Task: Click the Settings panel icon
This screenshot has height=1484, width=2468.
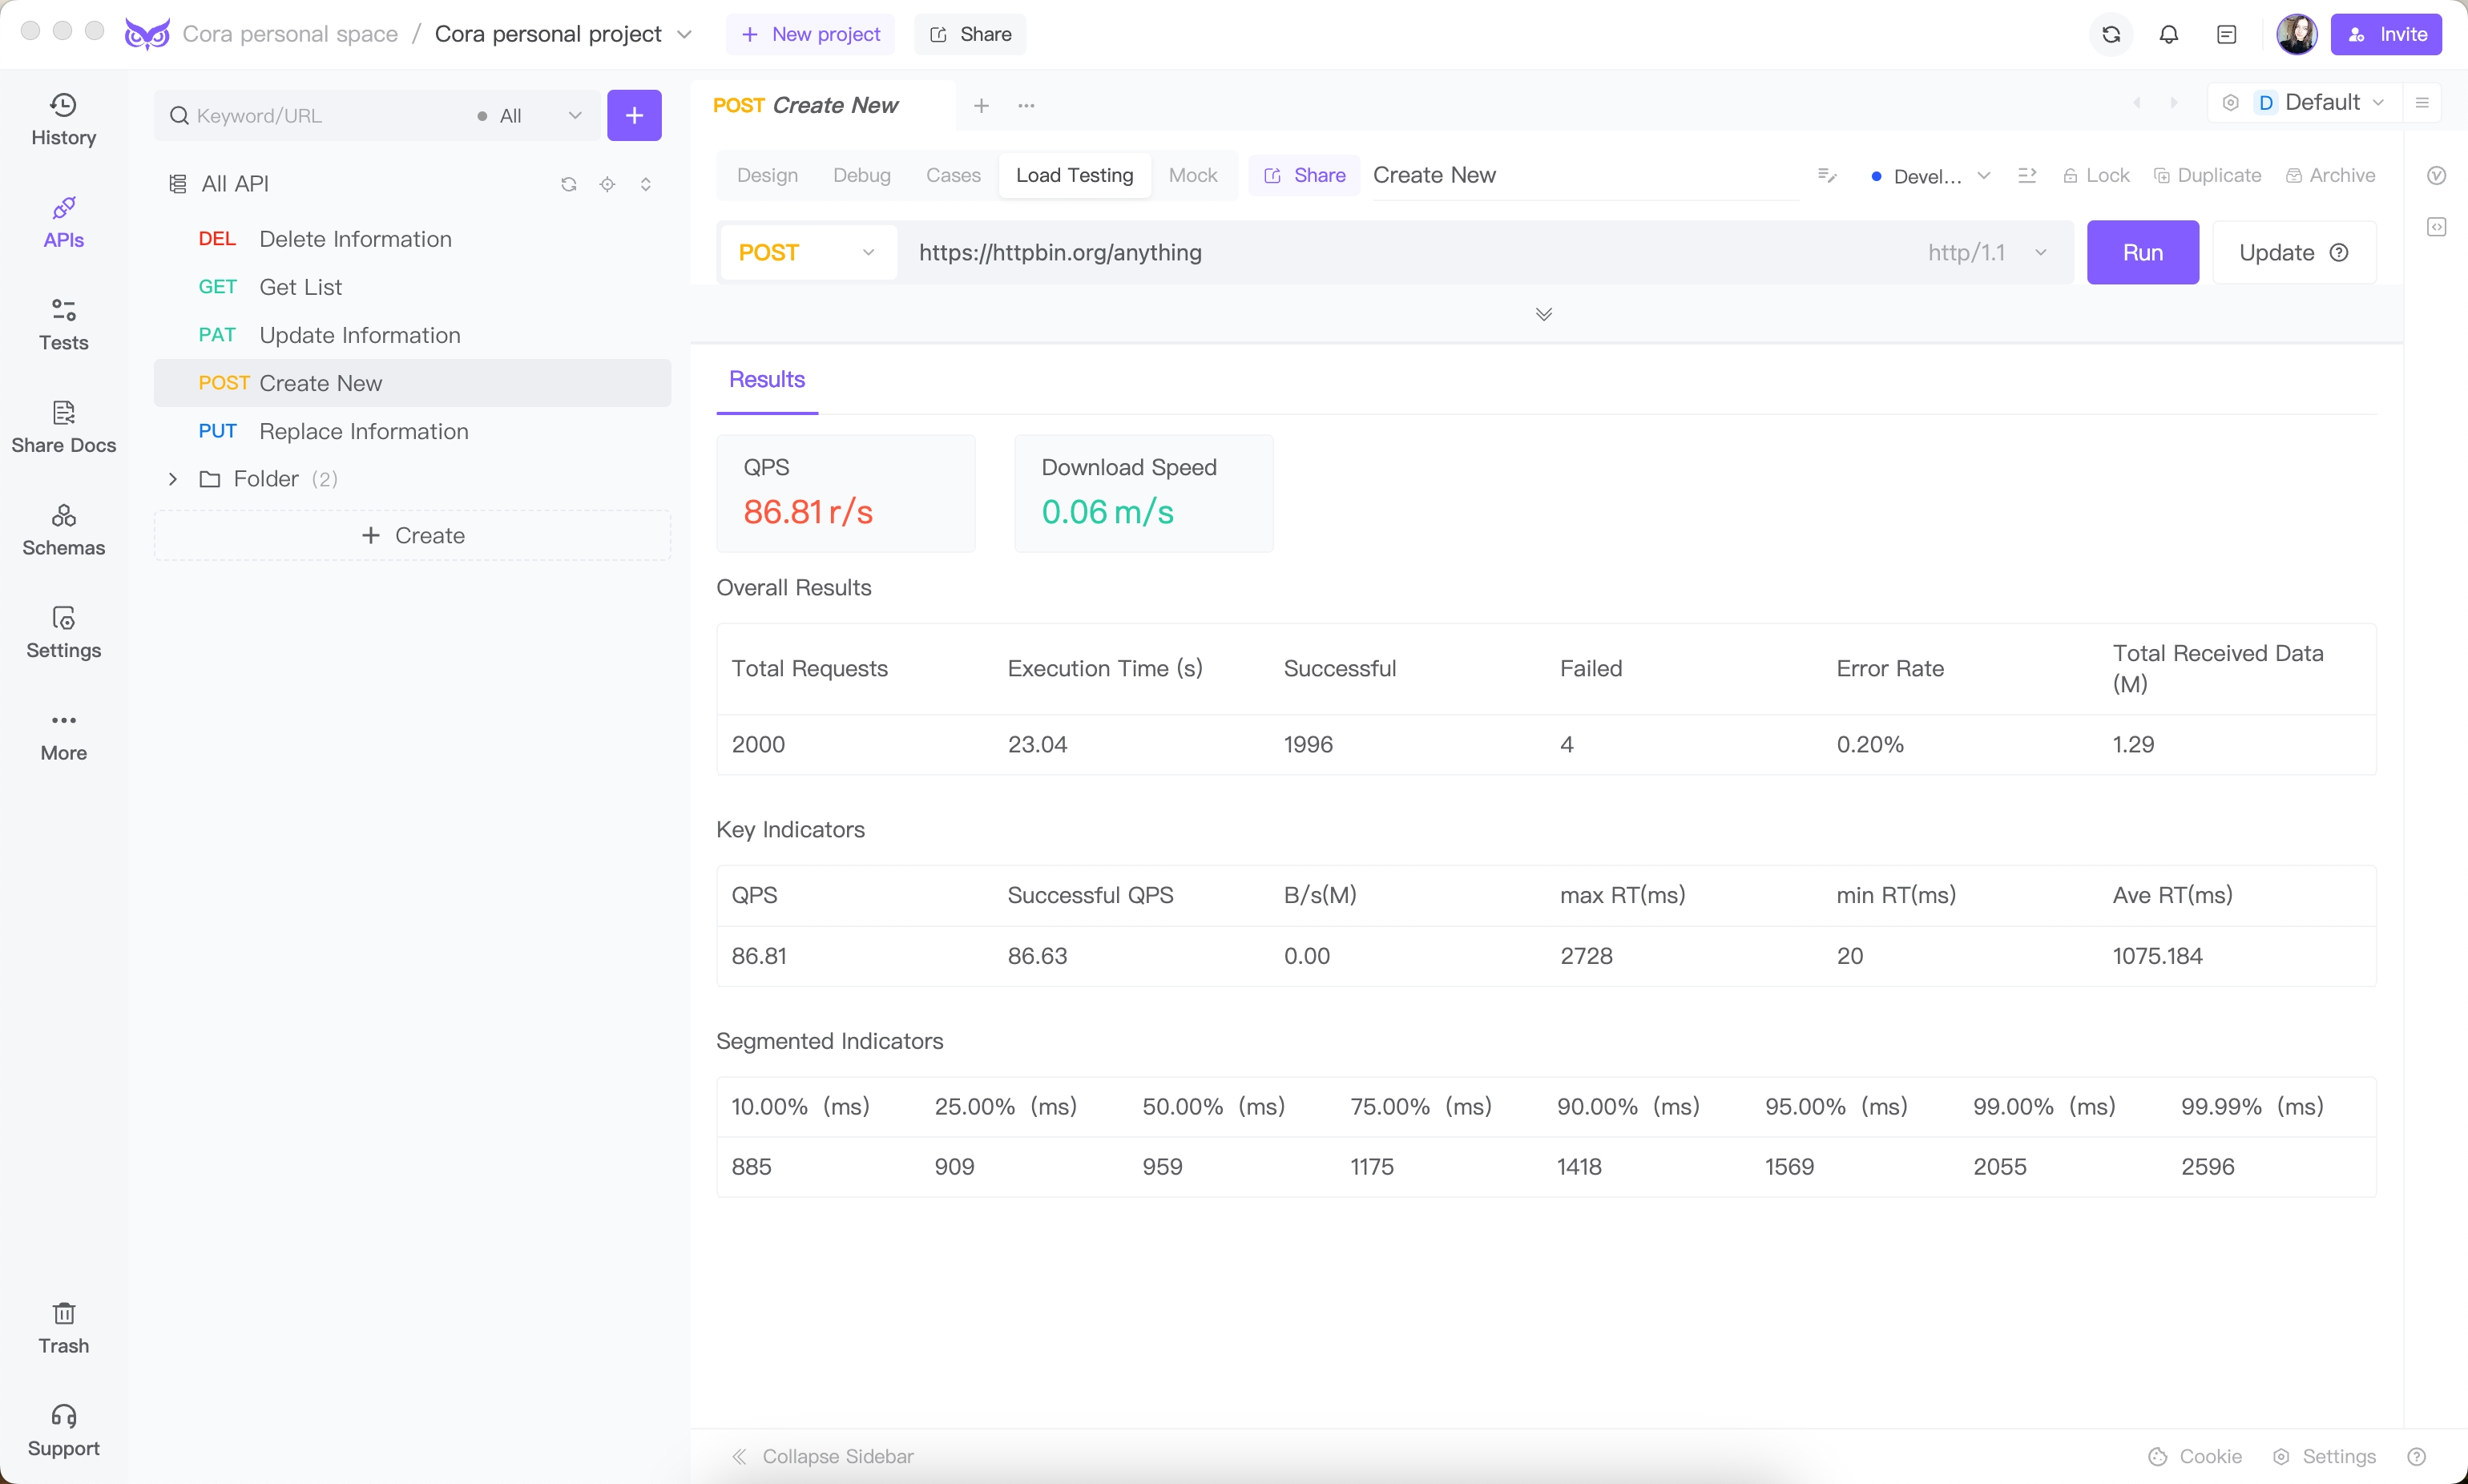Action: click(x=63, y=631)
